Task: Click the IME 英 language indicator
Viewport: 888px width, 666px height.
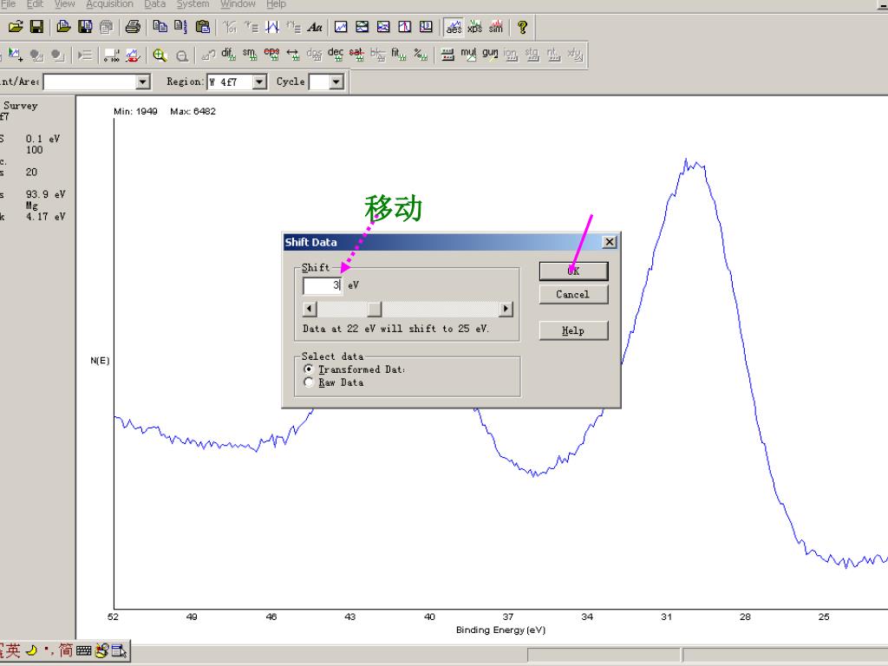Action: click(x=13, y=650)
